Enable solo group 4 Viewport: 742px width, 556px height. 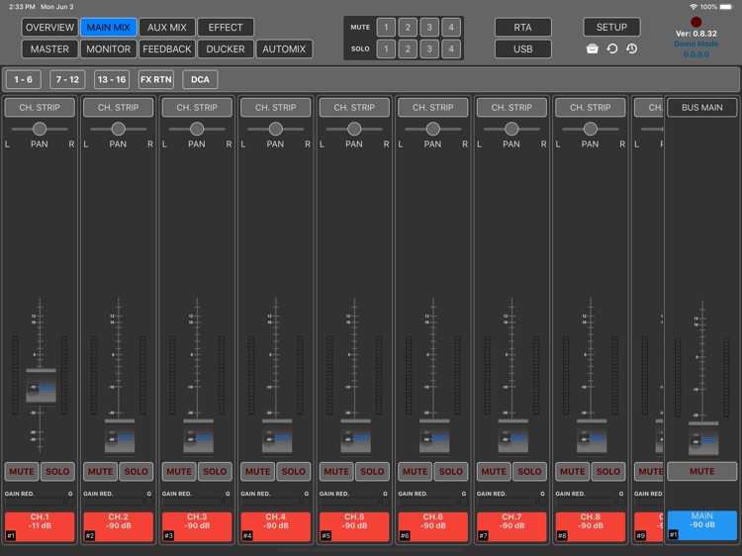451,48
